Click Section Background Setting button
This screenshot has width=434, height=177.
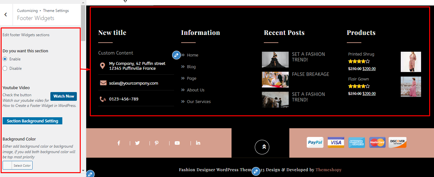[32, 121]
